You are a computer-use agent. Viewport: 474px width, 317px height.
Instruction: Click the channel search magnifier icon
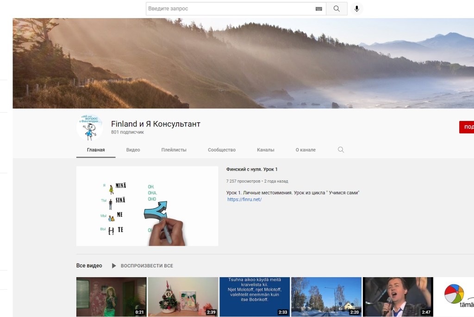341,150
